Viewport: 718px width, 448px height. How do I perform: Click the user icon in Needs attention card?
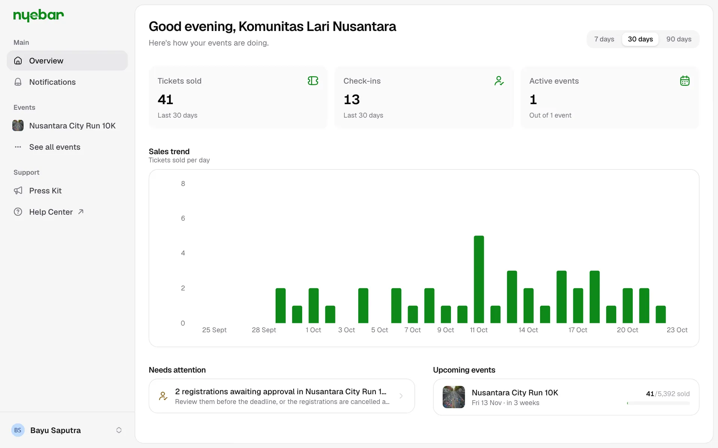[163, 396]
